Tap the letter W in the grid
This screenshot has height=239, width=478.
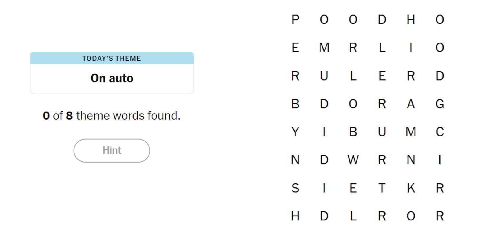pyautogui.click(x=353, y=160)
